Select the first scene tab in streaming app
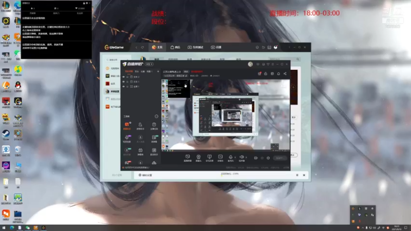Screen dimensions: 411x231 click(x=129, y=71)
